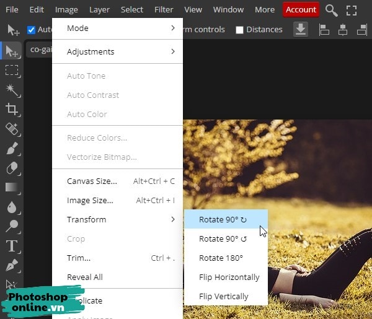
Task: Select the Magic Wand tool
Action: [12, 90]
